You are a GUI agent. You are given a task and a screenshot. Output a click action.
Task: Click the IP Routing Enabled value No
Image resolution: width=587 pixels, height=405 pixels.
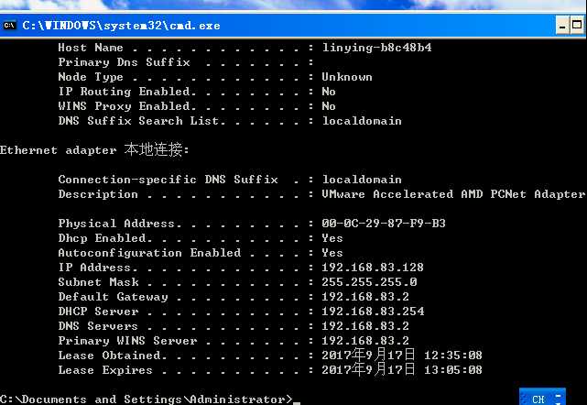329,92
